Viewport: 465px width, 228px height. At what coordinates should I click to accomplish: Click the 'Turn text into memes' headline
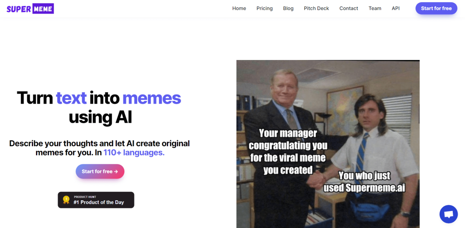[x=99, y=98]
